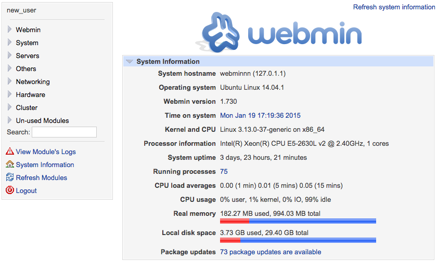Click the red Logout power icon
The height and width of the screenshot is (261, 437).
pyautogui.click(x=10, y=190)
